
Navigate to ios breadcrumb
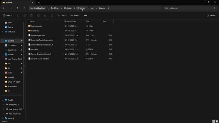coord(92,8)
